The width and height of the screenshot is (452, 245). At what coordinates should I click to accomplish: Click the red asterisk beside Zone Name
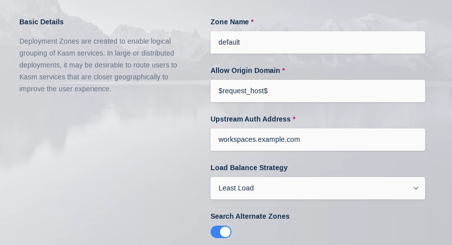(252, 22)
